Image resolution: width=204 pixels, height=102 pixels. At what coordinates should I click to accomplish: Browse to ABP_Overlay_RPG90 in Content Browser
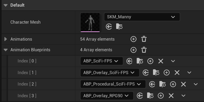(x=150, y=96)
